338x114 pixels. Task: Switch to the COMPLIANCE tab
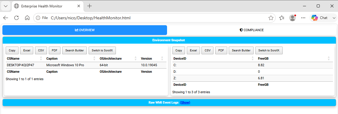point(251,30)
